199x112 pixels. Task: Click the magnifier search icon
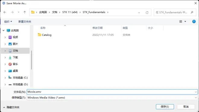click(192, 12)
